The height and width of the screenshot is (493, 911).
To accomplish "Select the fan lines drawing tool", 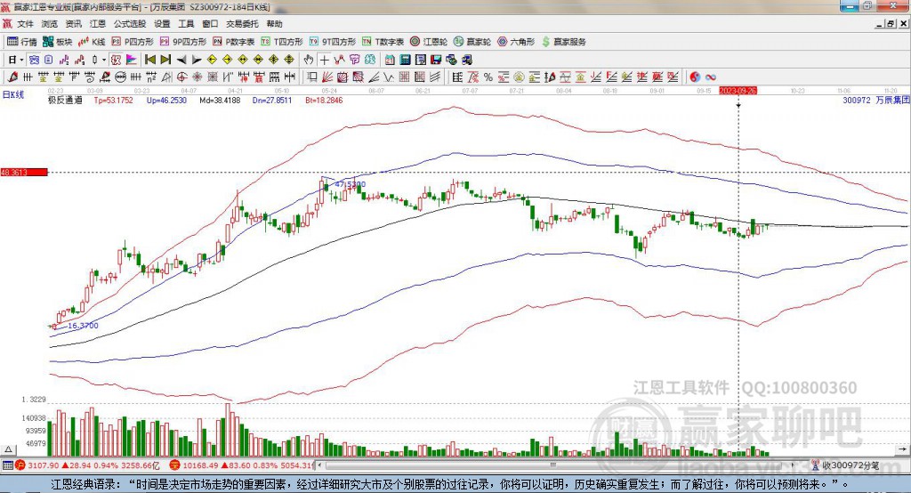I will click(x=327, y=77).
